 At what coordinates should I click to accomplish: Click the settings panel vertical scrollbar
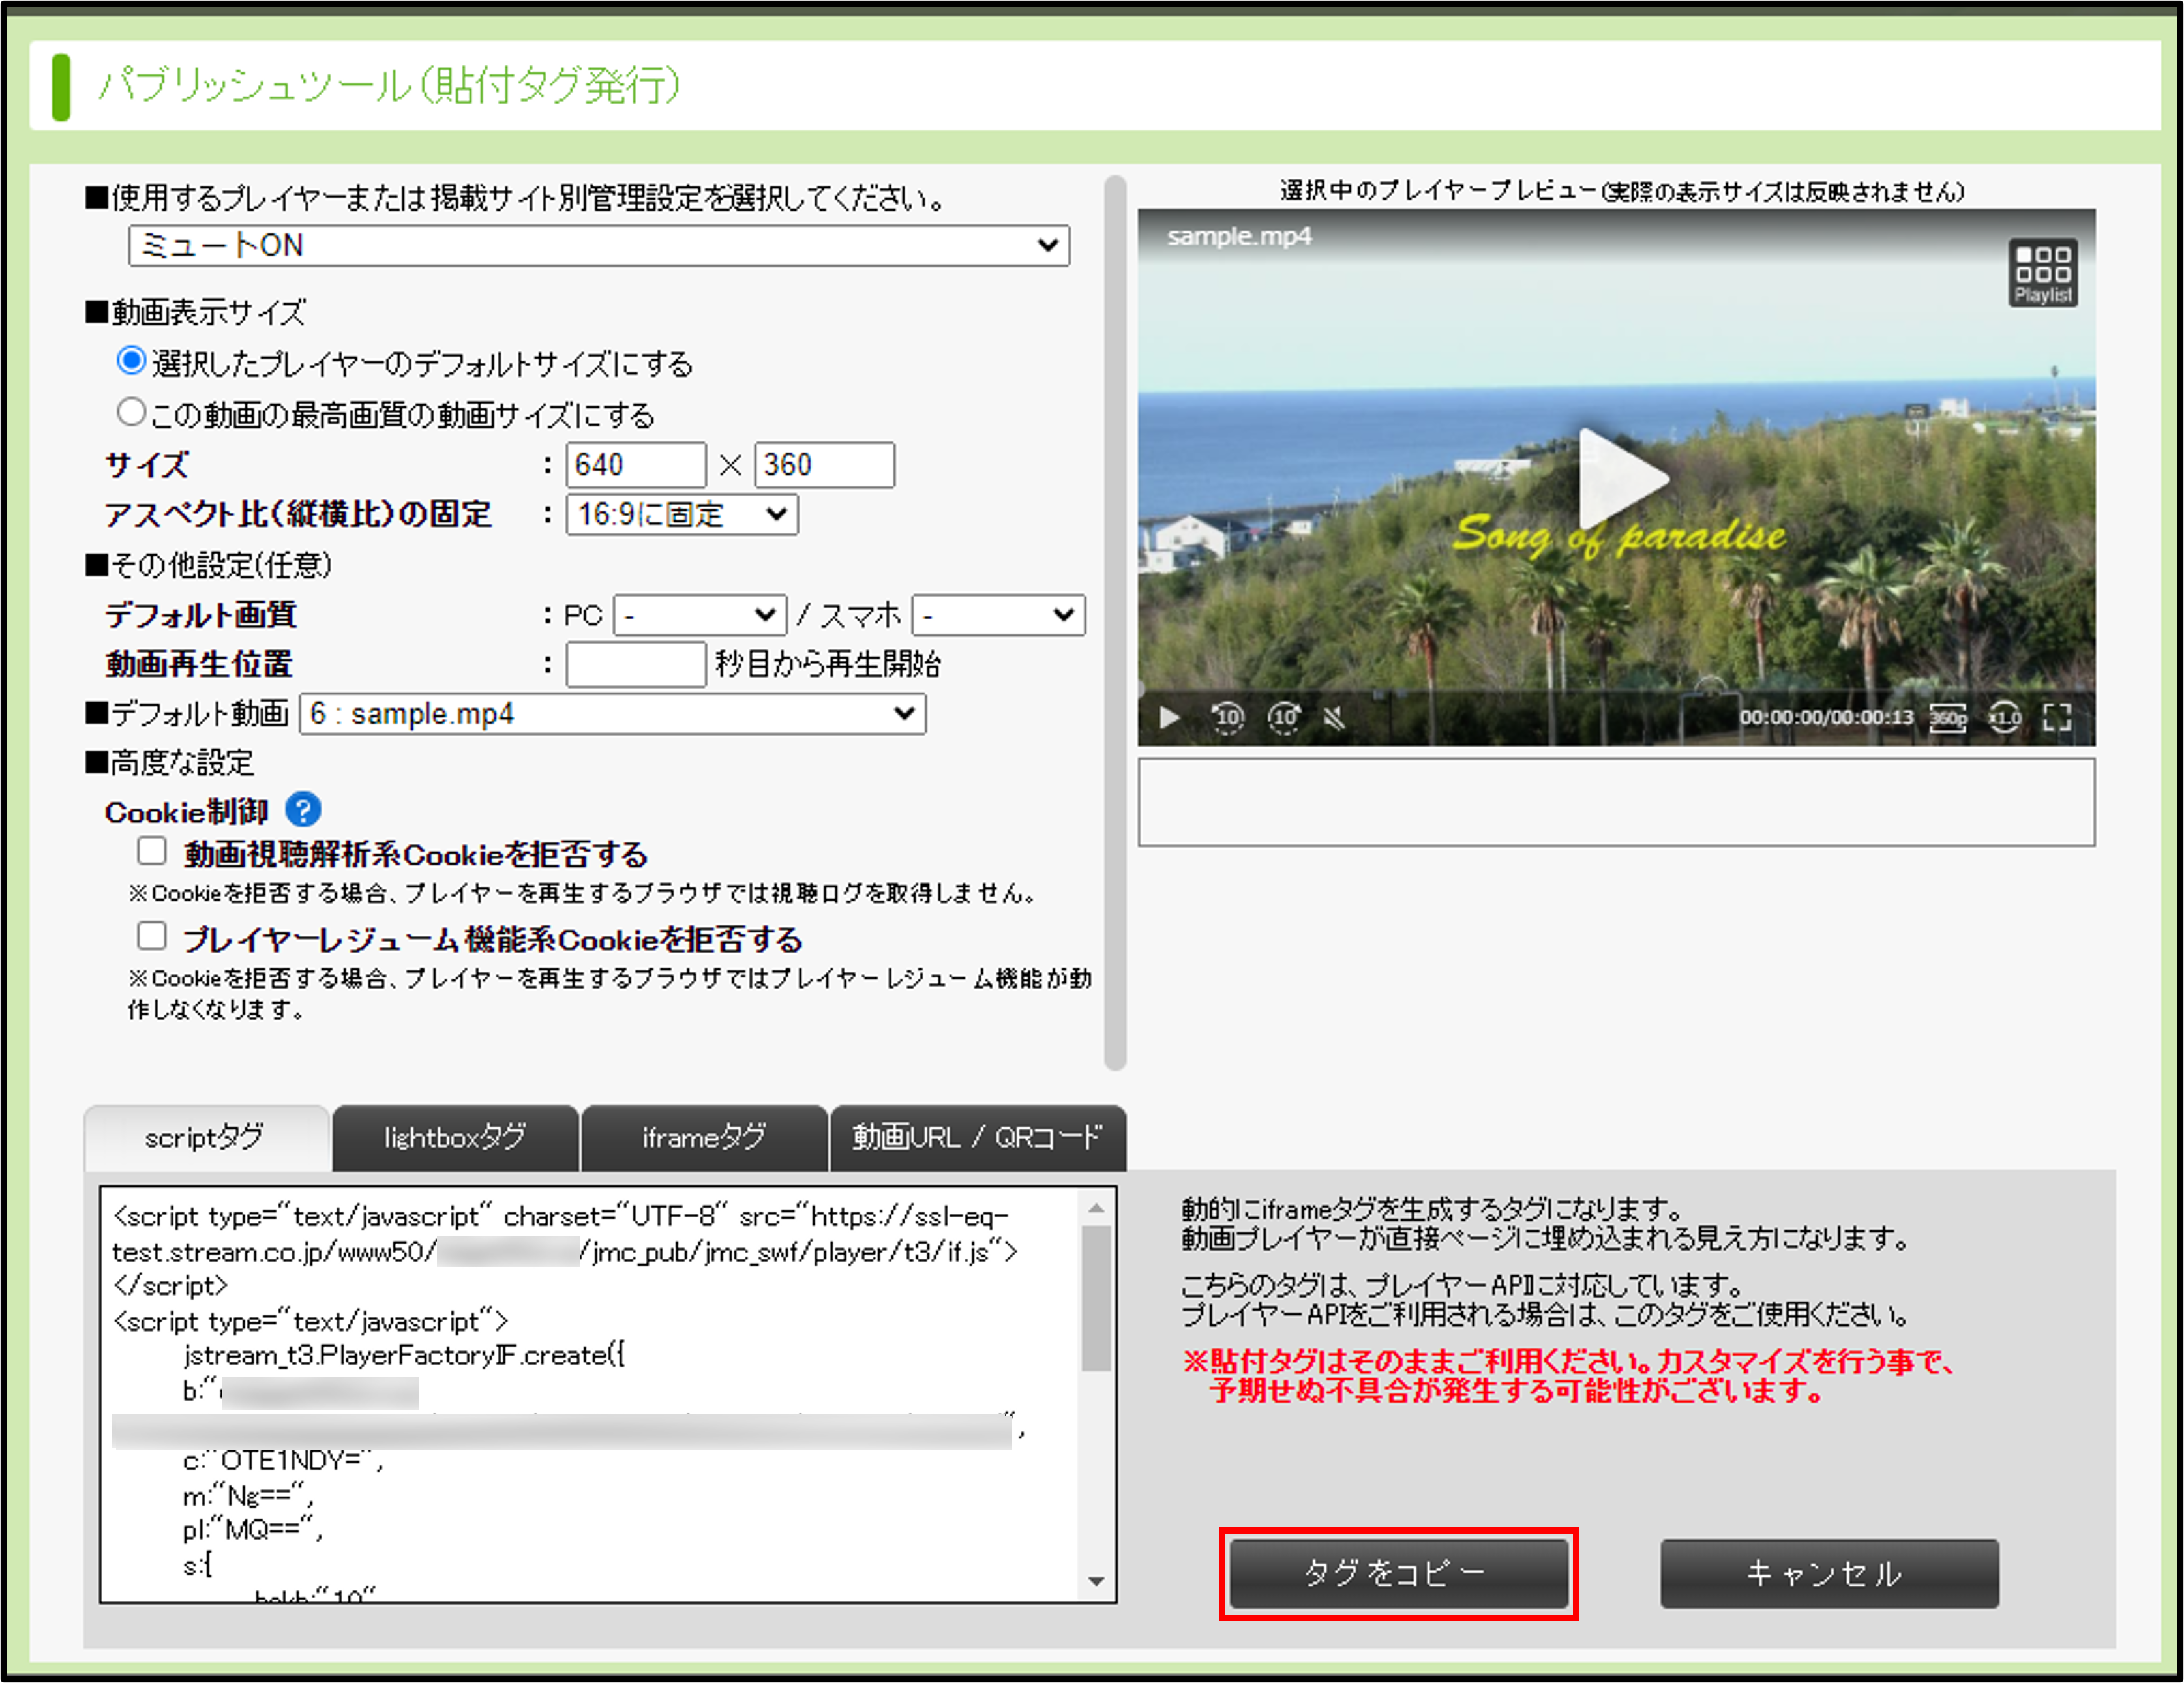(1116, 622)
